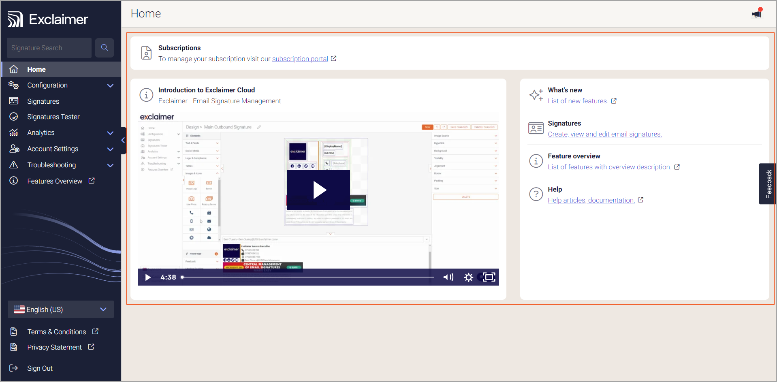The image size is (777, 382).
Task: Open the Help question mark icon
Action: pyautogui.click(x=536, y=194)
